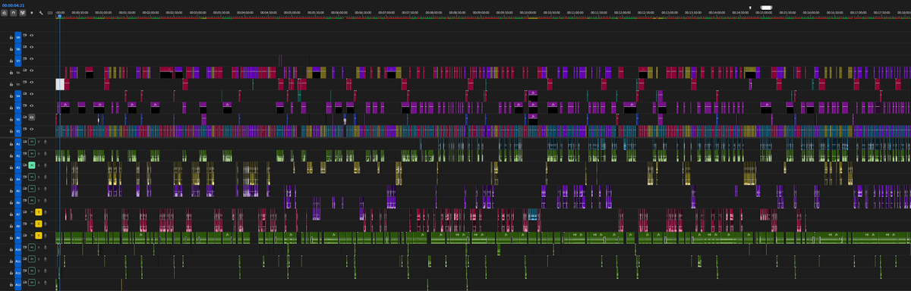Toggle target for track V9 label
Image resolution: width=911 pixels, height=291 pixels.
[17, 36]
